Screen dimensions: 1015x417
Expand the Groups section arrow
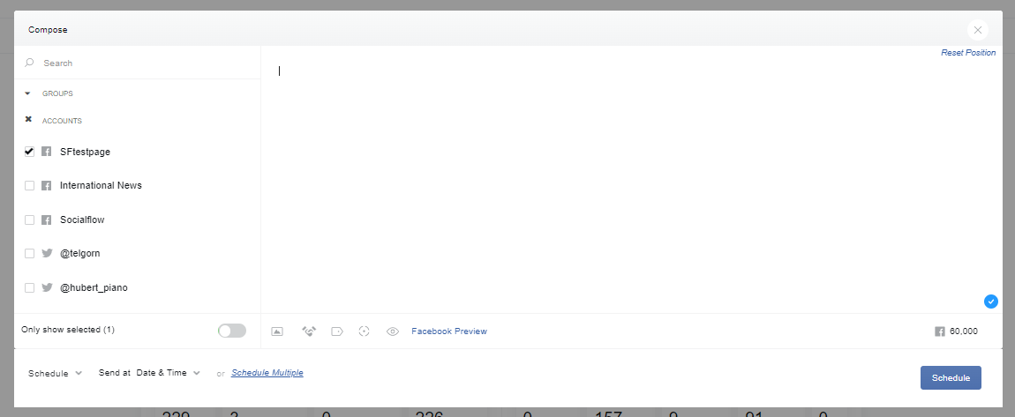[x=28, y=93]
